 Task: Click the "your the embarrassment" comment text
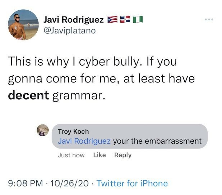point(157,141)
